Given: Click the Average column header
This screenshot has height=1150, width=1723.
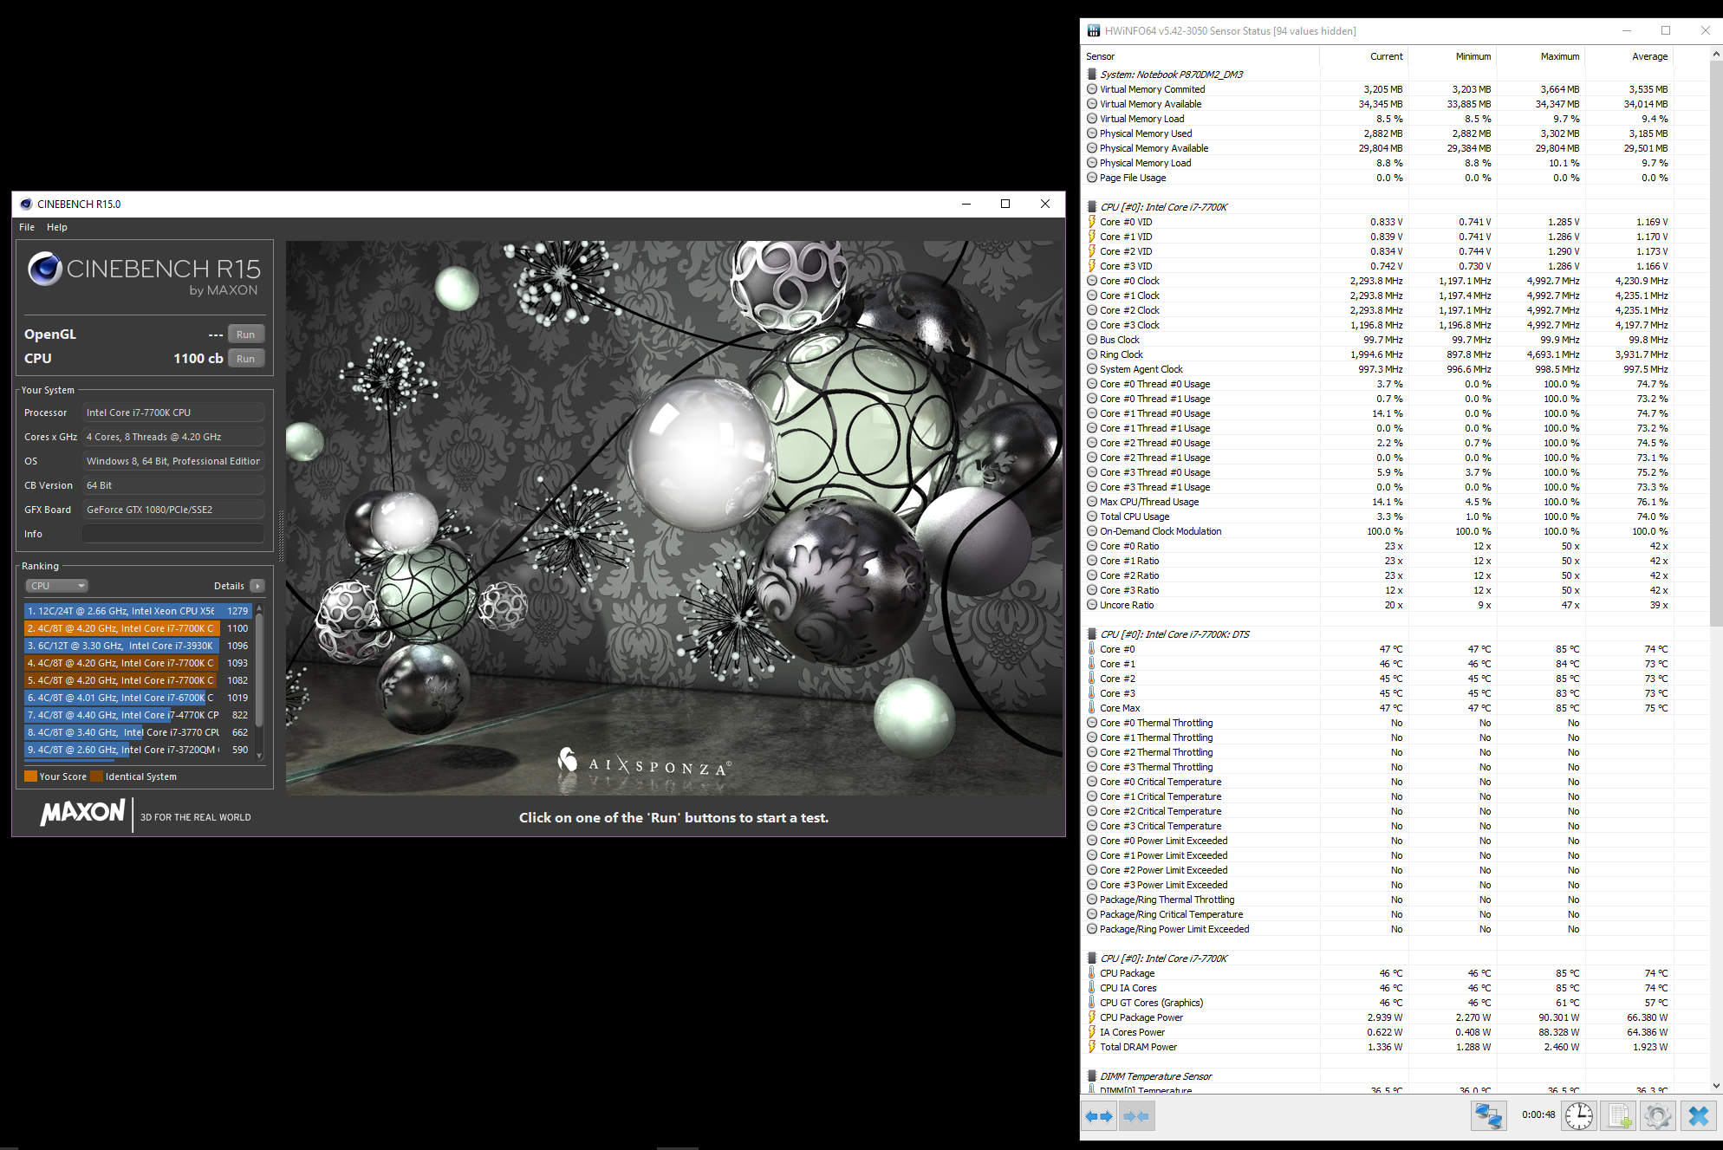Looking at the screenshot, I should pyautogui.click(x=1648, y=56).
